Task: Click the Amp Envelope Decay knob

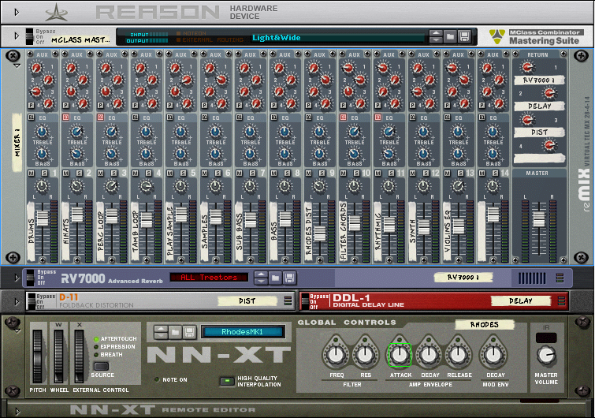Action: tap(429, 355)
